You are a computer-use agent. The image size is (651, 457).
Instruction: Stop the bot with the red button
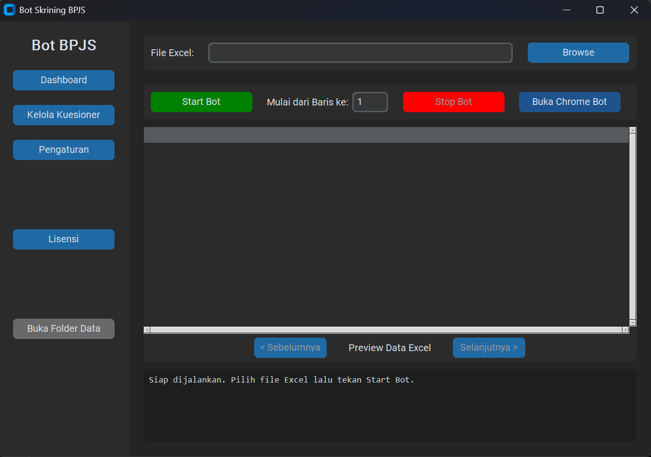(x=454, y=102)
